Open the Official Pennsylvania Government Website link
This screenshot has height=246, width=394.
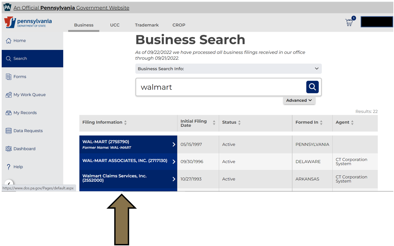(71, 7)
